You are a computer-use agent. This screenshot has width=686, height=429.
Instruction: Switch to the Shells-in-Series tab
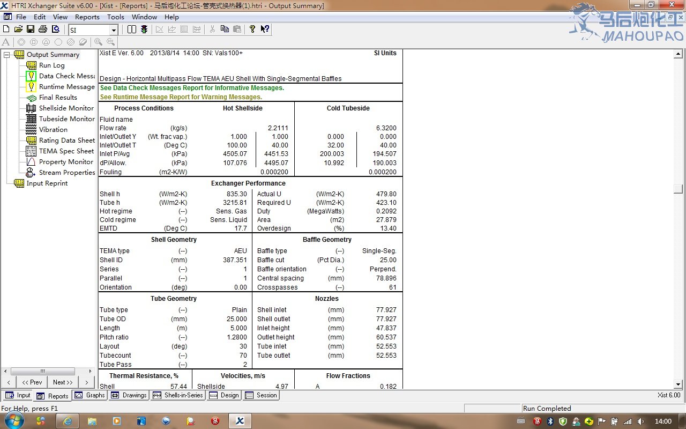click(x=178, y=395)
